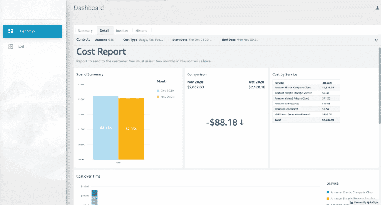Open the Account GBS control
The image size is (381, 205).
click(105, 40)
